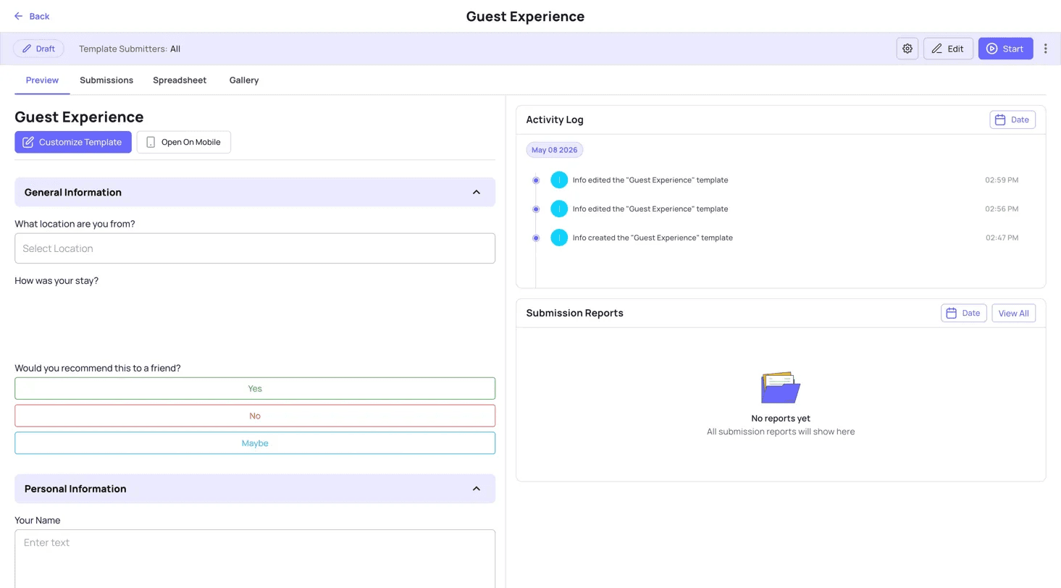Screen dimensions: 1061x588
Task: Open the Submissions tab
Action: [x=106, y=80]
